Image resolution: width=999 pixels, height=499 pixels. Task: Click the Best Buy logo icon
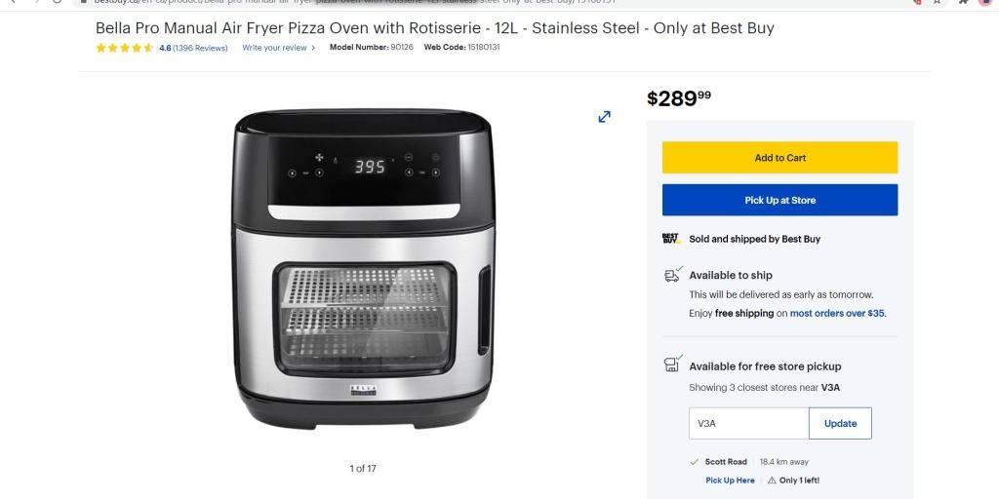pyautogui.click(x=670, y=239)
